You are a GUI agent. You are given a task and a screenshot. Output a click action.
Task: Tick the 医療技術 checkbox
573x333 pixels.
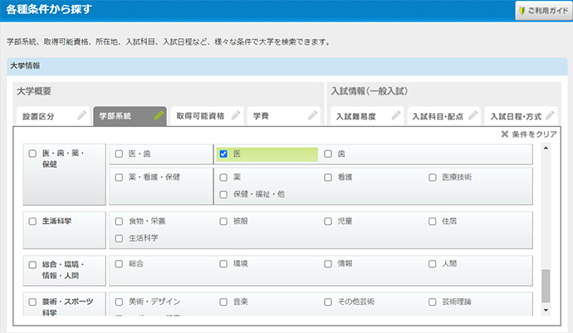[433, 177]
